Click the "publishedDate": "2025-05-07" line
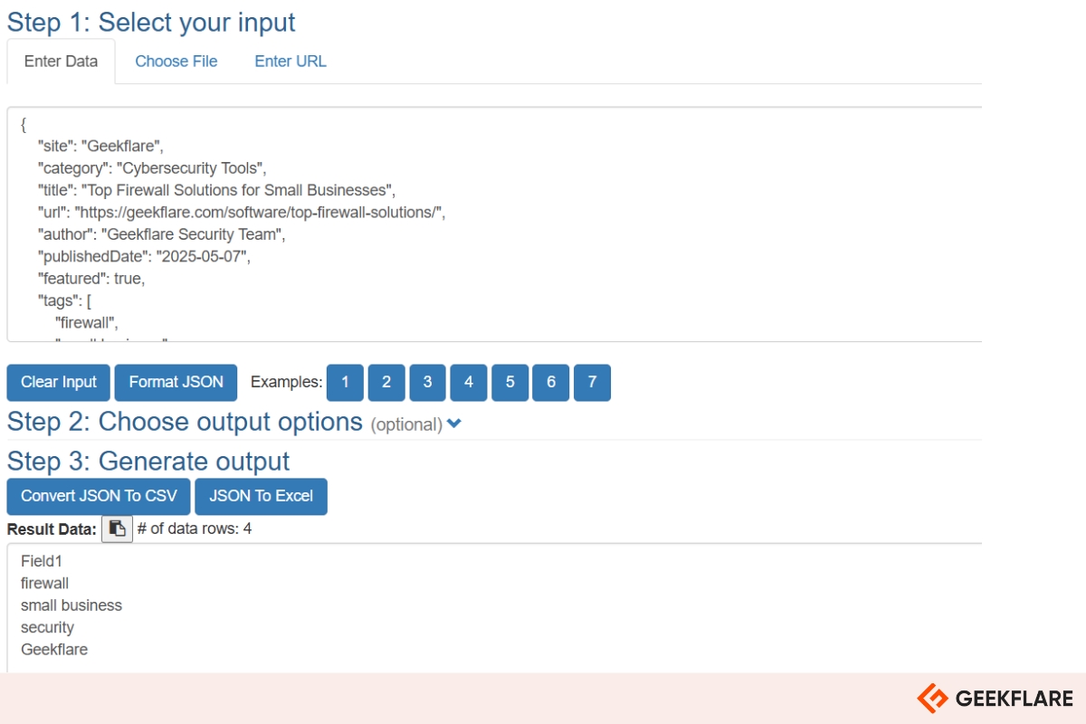Image resolution: width=1086 pixels, height=724 pixels. pos(143,257)
